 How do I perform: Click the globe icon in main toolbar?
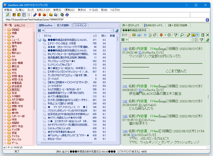click(x=62, y=15)
